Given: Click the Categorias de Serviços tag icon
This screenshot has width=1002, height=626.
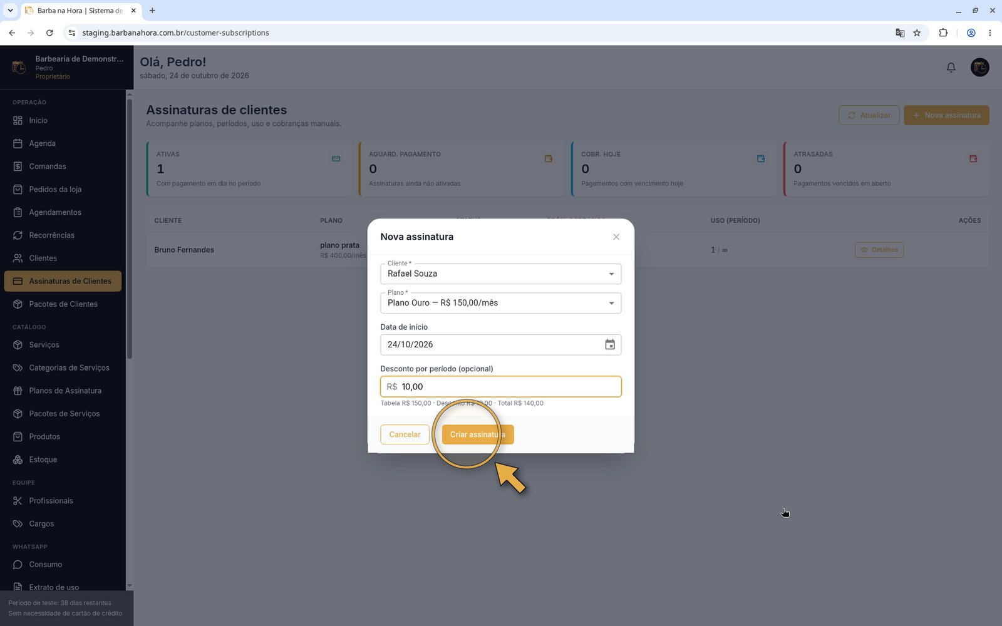Looking at the screenshot, I should (18, 367).
